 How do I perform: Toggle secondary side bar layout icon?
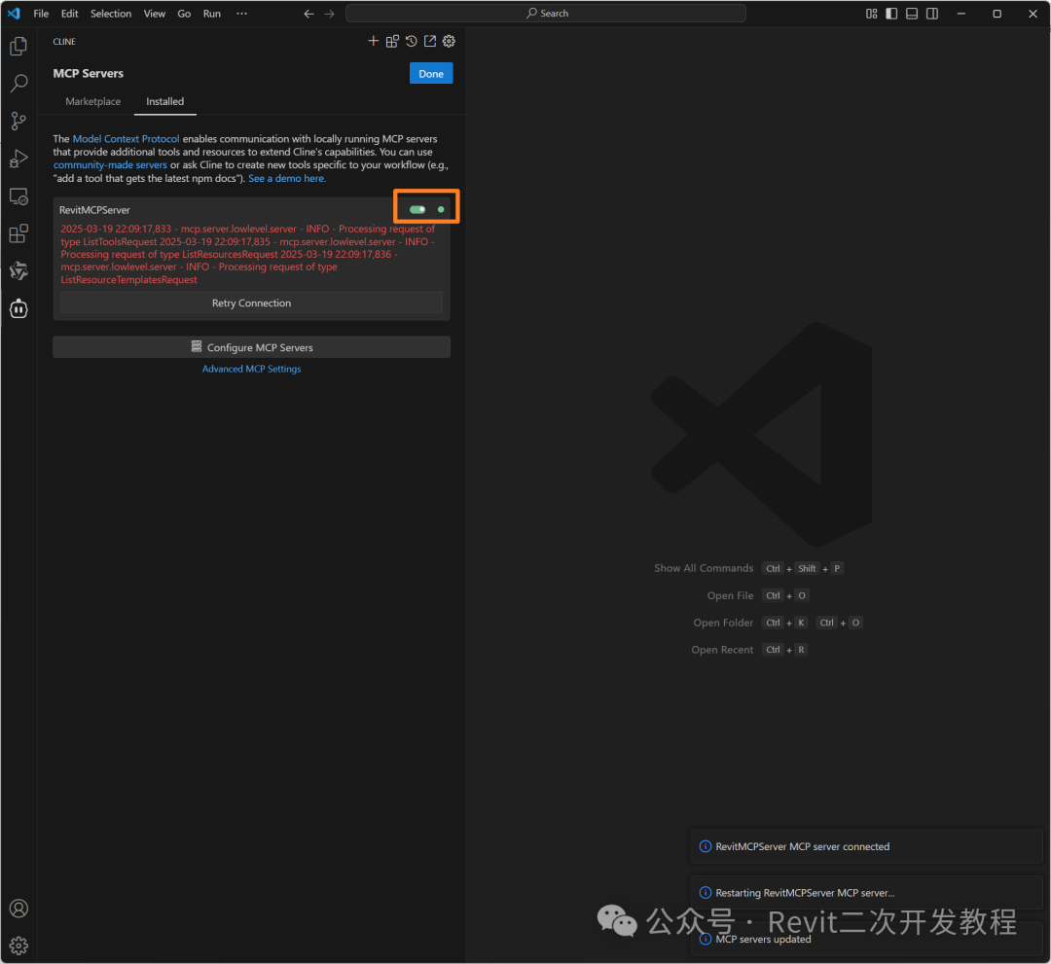point(932,14)
